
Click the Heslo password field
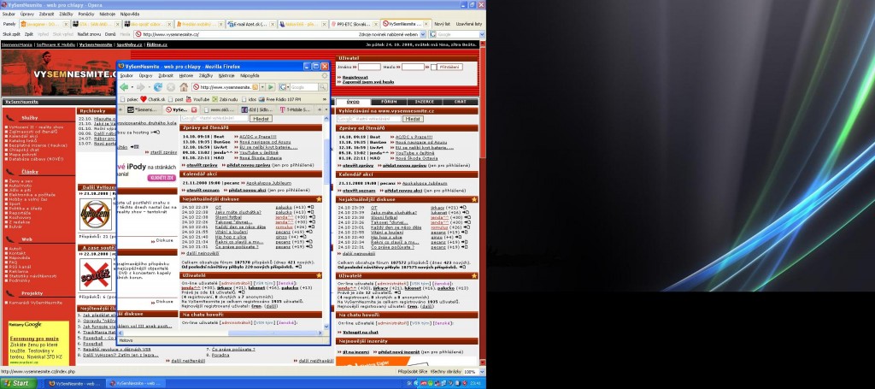point(413,67)
